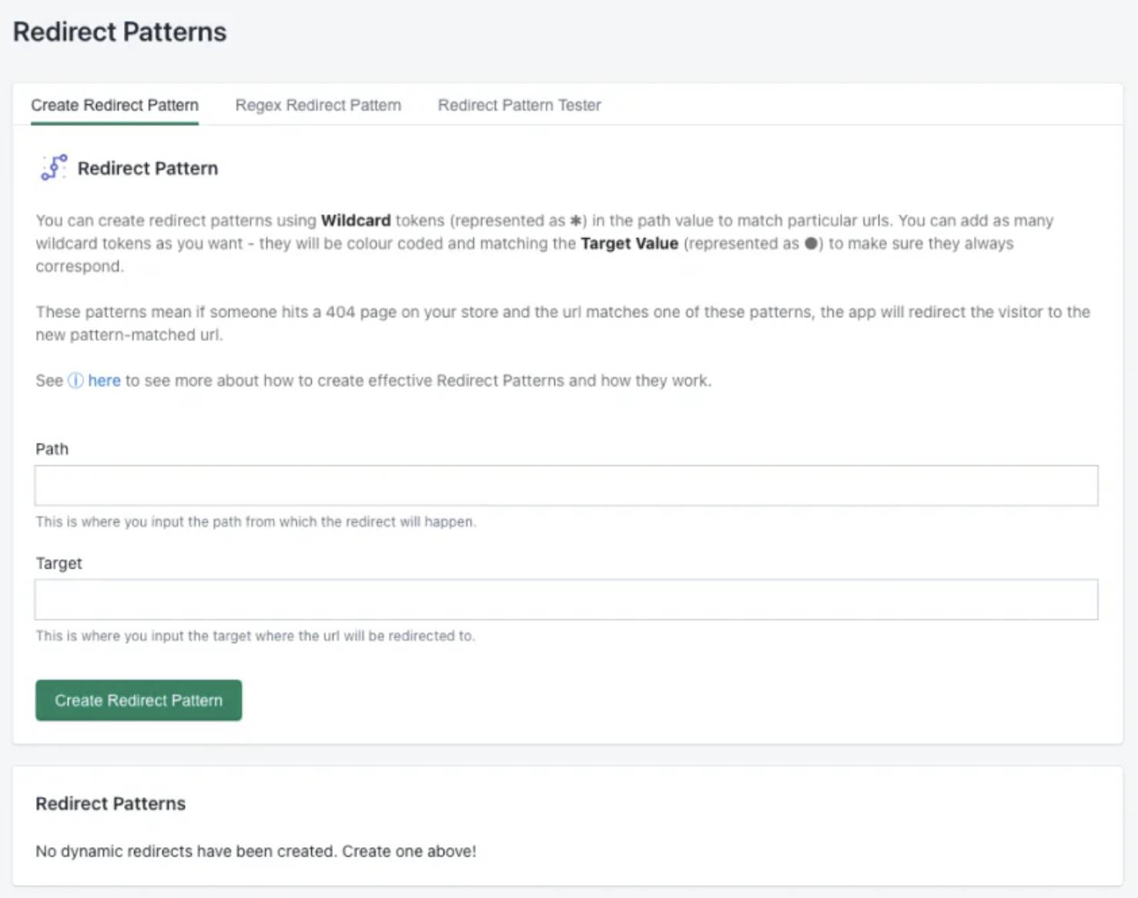Click the 'Target' field label
Viewport: 1138px width, 898px height.
pos(59,563)
